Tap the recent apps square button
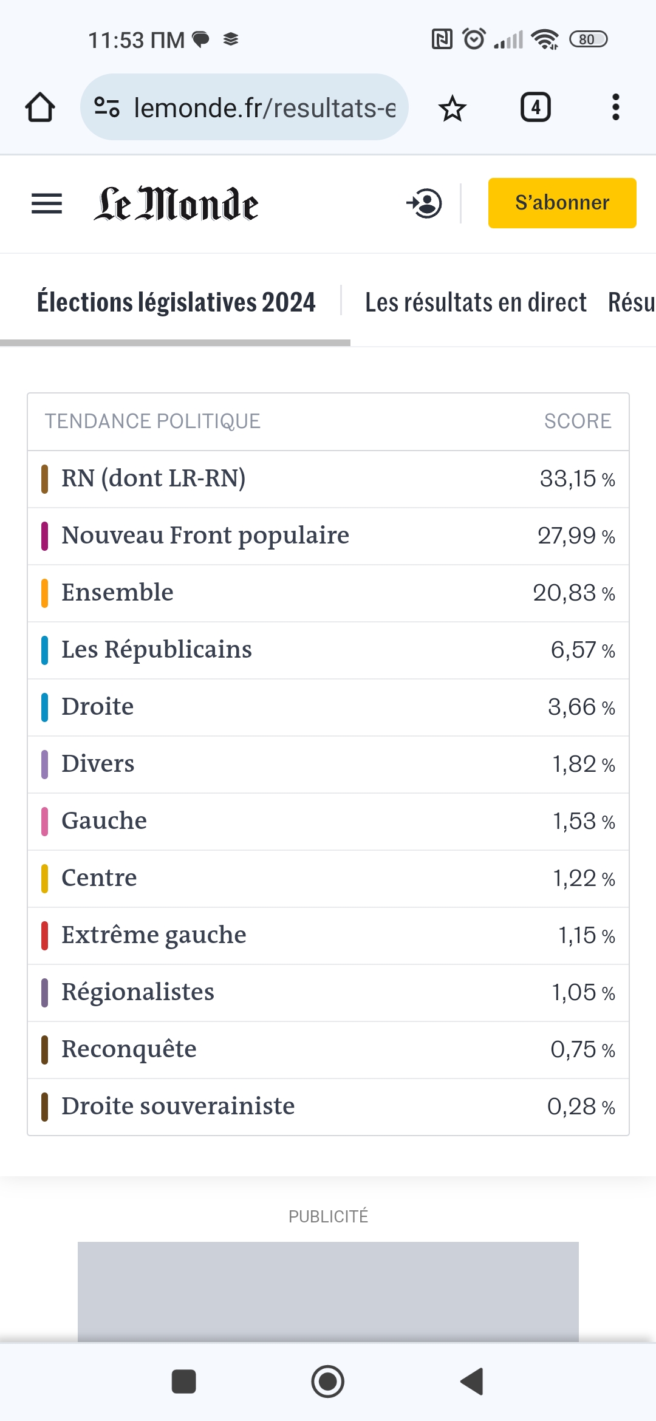 pos(183,1382)
